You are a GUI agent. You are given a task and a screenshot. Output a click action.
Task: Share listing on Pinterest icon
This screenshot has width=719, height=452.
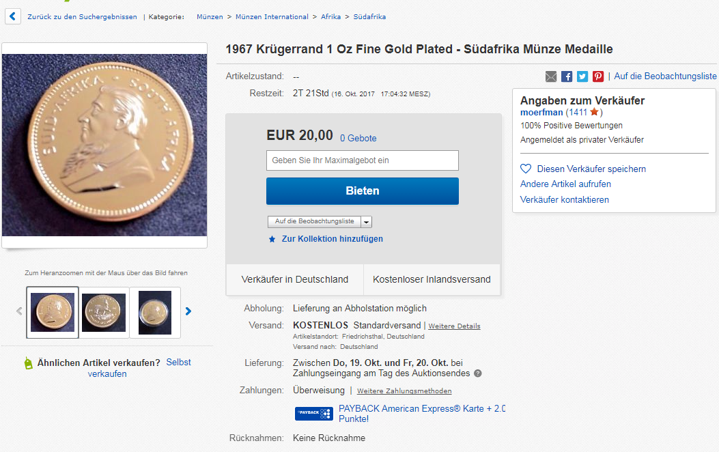click(598, 76)
